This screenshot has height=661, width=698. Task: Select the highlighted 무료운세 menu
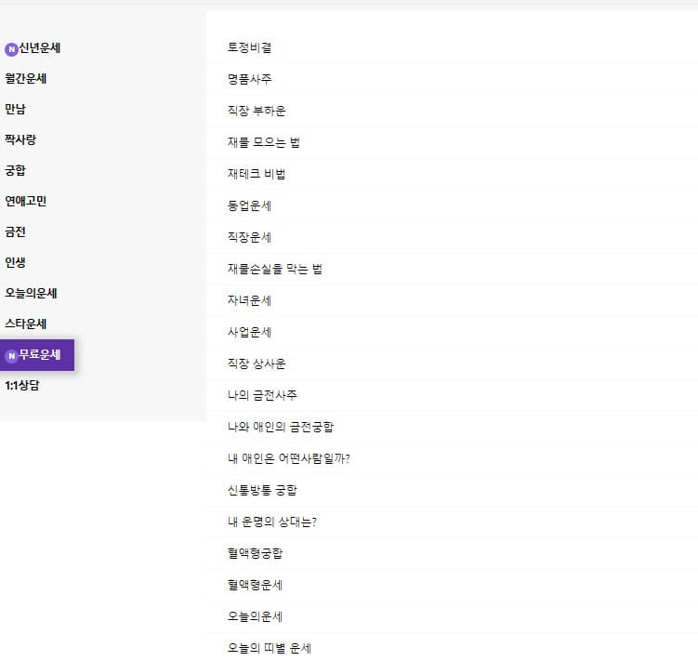coord(37,355)
